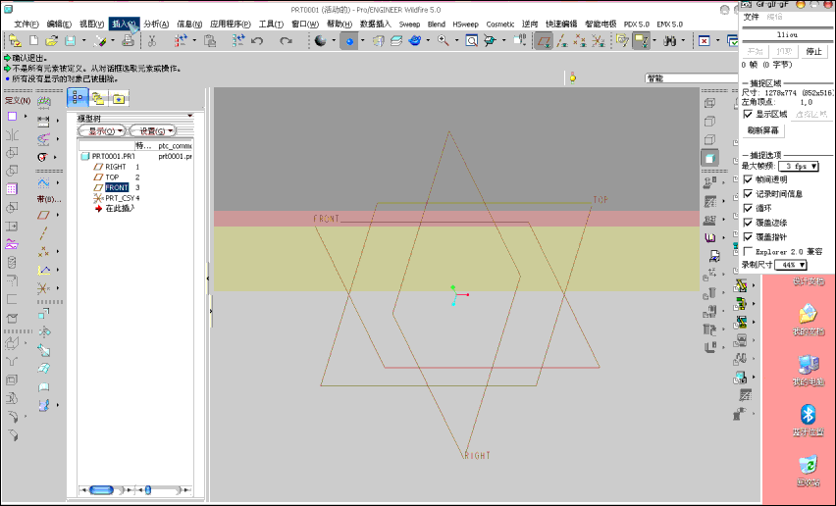Open the Folder Browser navigator tab
Image resolution: width=836 pixels, height=506 pixels.
coord(98,98)
